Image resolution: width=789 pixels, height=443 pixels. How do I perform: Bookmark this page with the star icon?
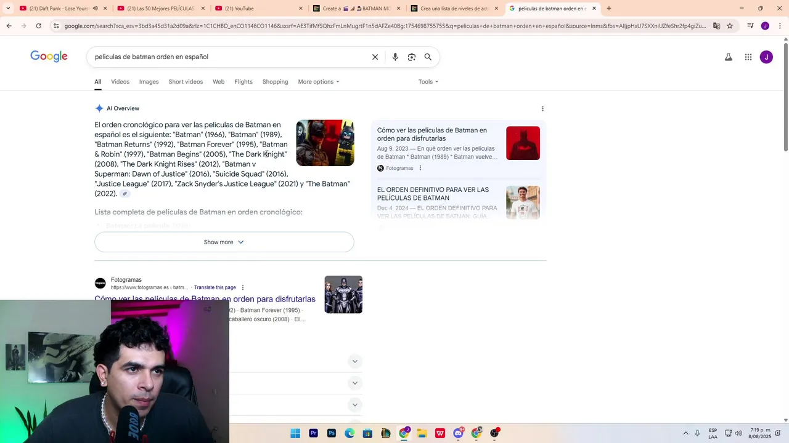click(730, 26)
